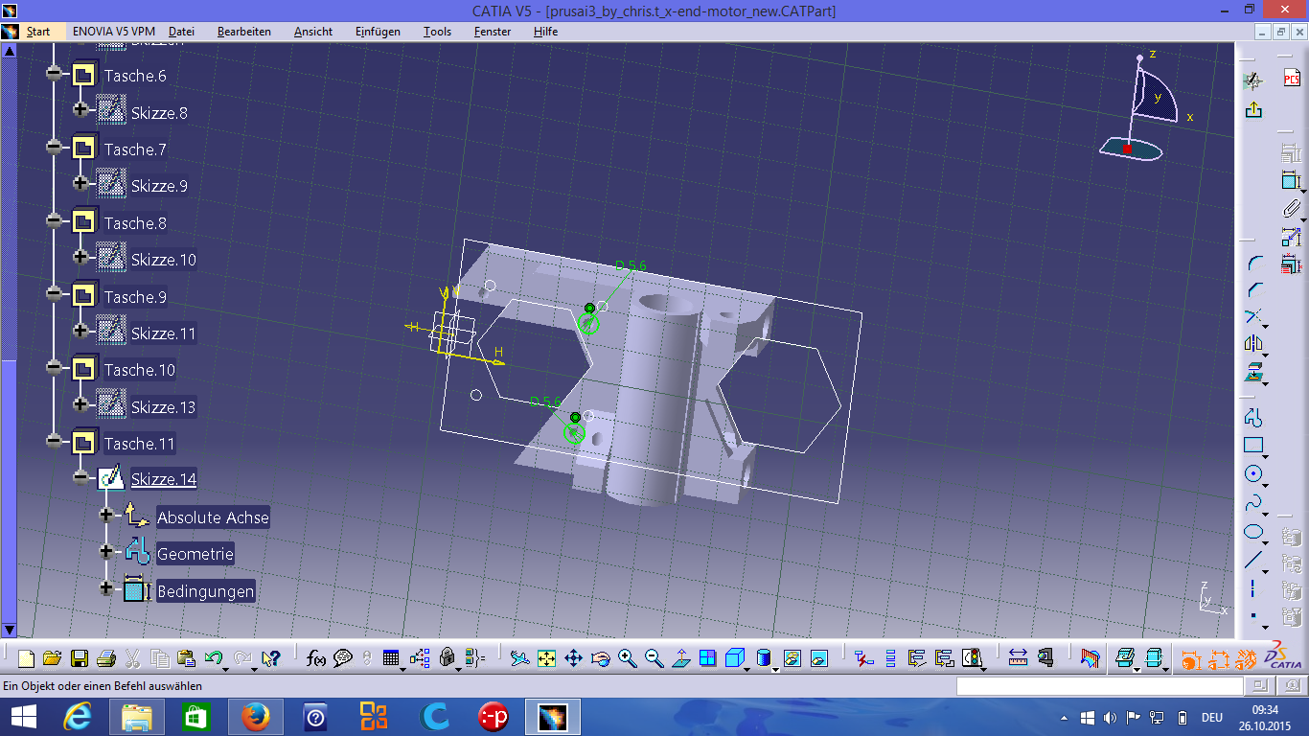Select Skizze.14 in the specification tree
Screen dimensions: 1309x736
(x=164, y=479)
